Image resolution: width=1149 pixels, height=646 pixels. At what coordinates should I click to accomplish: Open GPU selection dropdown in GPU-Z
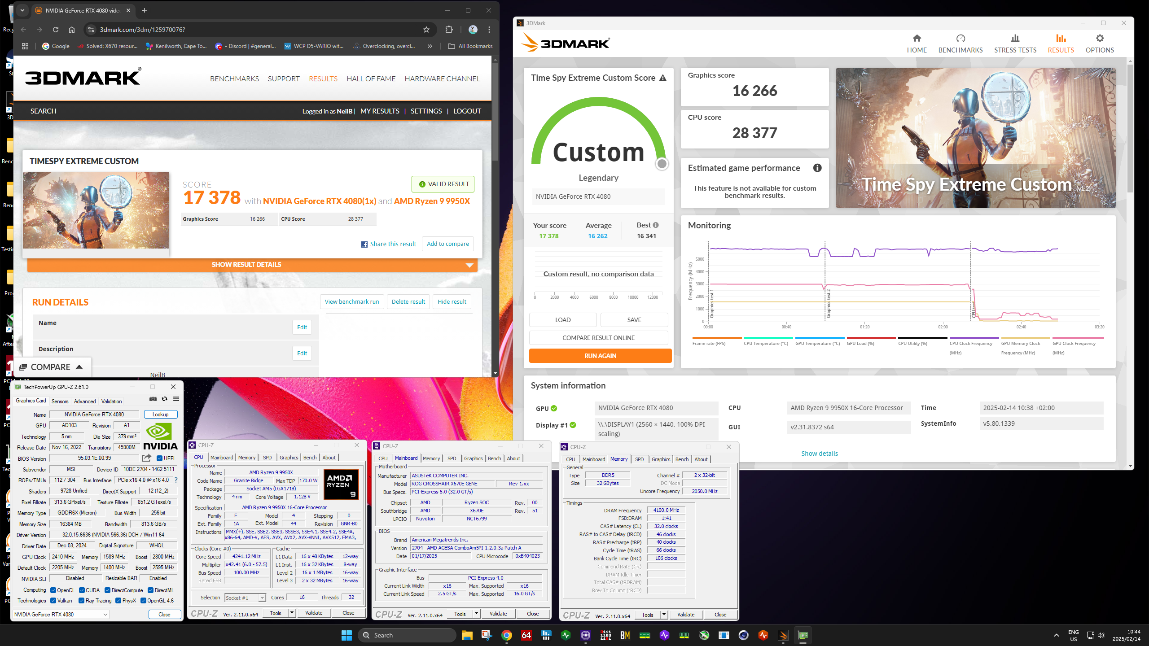click(61, 615)
